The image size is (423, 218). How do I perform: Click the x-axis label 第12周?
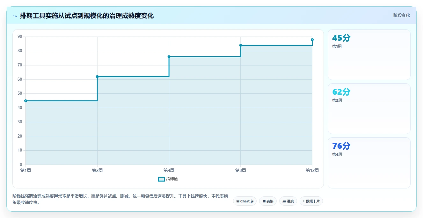tap(312, 171)
